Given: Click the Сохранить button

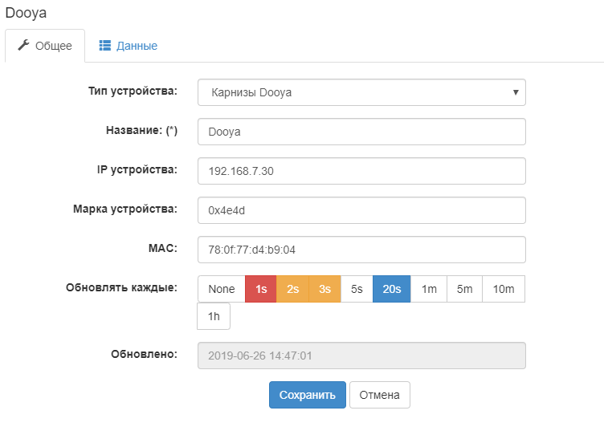Looking at the screenshot, I should tap(307, 395).
